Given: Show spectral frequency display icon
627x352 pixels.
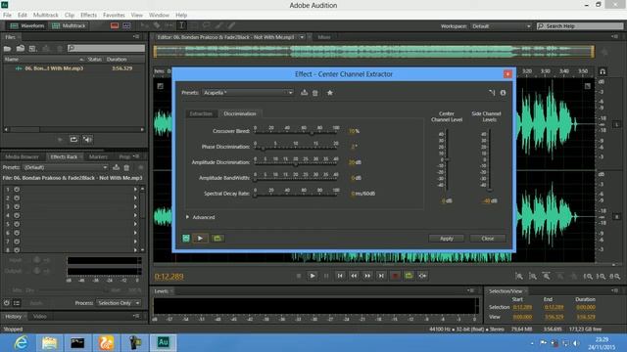Looking at the screenshot, I should [x=115, y=25].
